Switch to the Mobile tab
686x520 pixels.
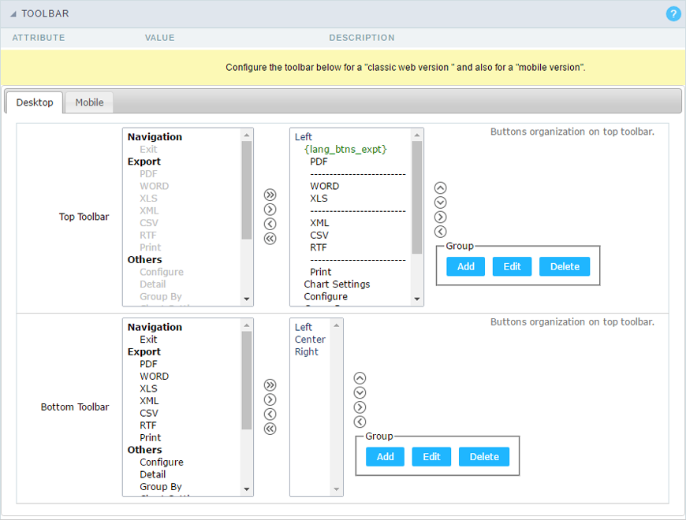88,102
